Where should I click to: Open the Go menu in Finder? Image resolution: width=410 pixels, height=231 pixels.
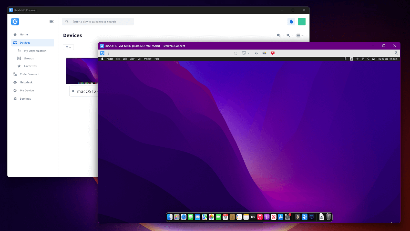139,59
